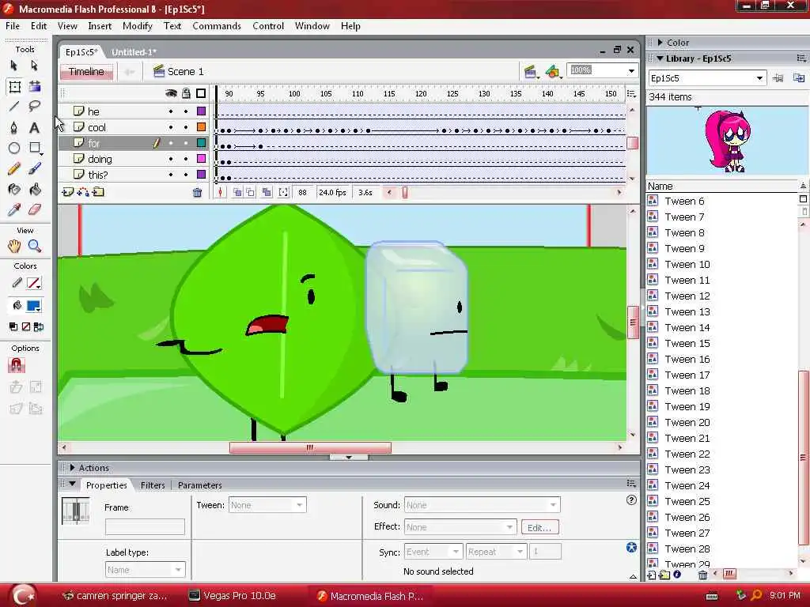Select the Text tool
The width and height of the screenshot is (810, 607).
point(35,127)
